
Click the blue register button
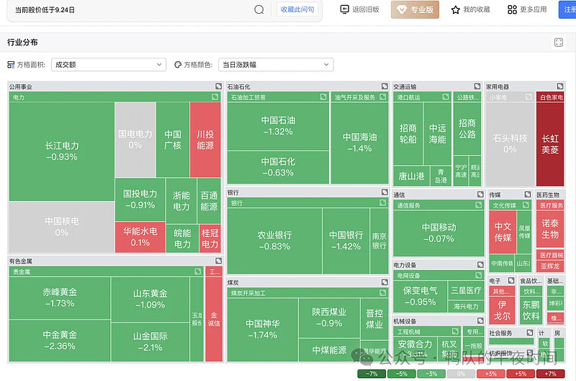coord(567,9)
